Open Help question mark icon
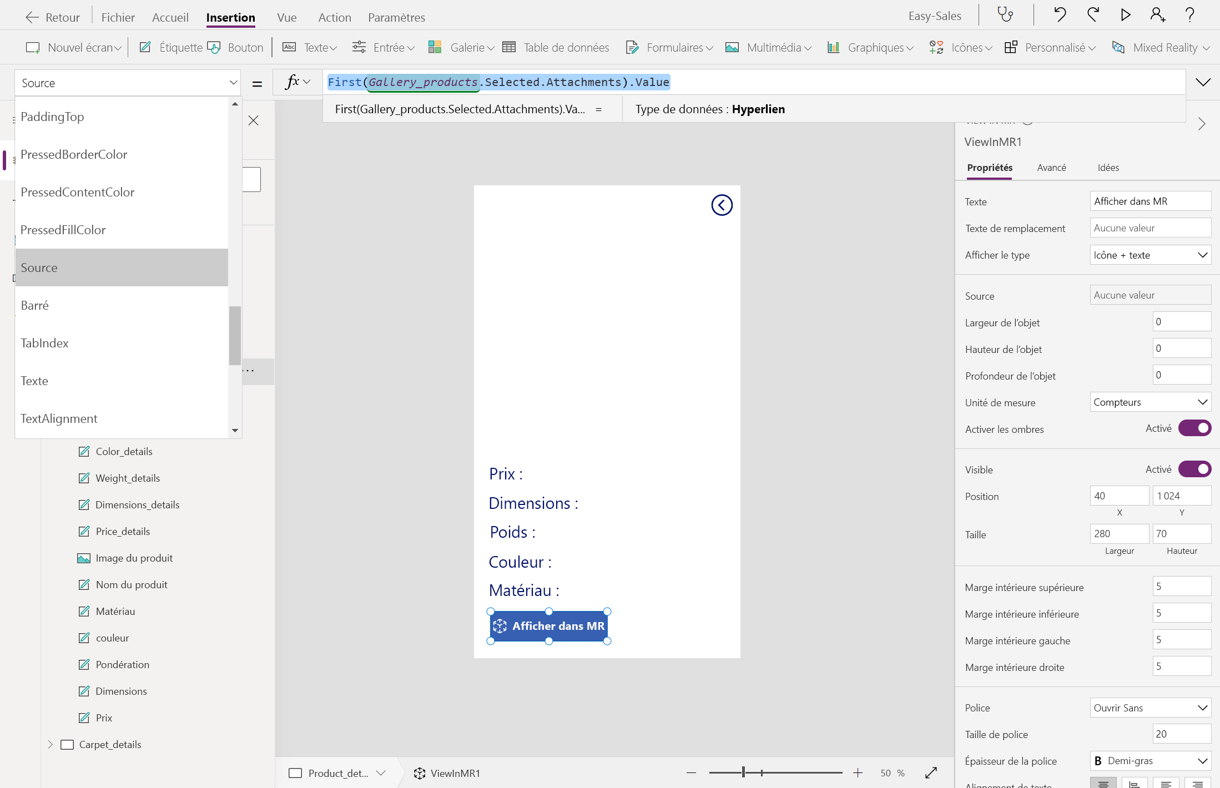1220x788 pixels. click(x=1189, y=15)
